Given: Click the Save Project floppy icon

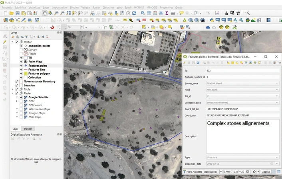Looking at the screenshot, I should pyautogui.click(x=18, y=13).
